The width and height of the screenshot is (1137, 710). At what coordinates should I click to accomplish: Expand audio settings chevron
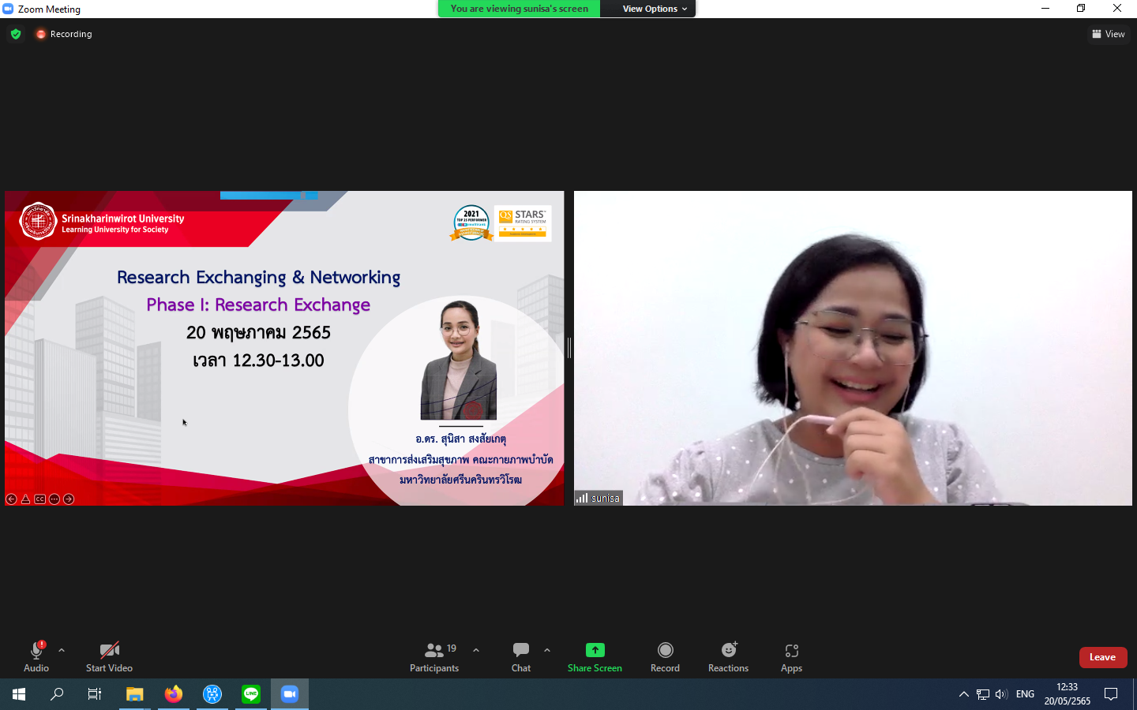(62, 650)
